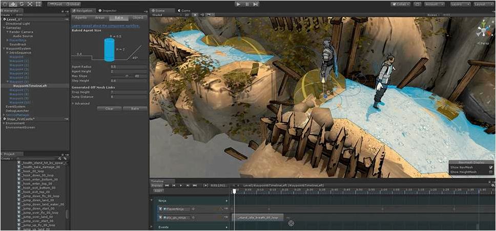Enable Show HeightMesh checkbox
Image resolution: width=496 pixels, height=231 pixels.
(x=491, y=172)
